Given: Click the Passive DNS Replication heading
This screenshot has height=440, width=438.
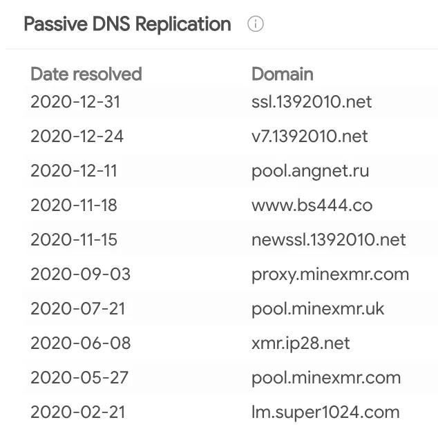Looking at the screenshot, I should (x=127, y=24).
